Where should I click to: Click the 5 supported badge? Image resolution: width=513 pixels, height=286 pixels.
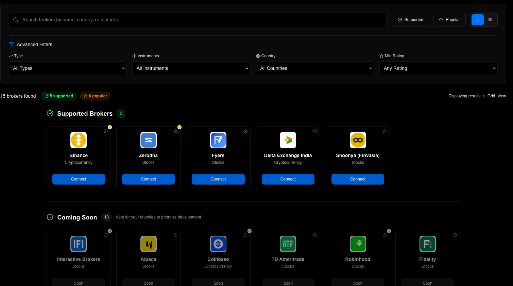coord(58,96)
